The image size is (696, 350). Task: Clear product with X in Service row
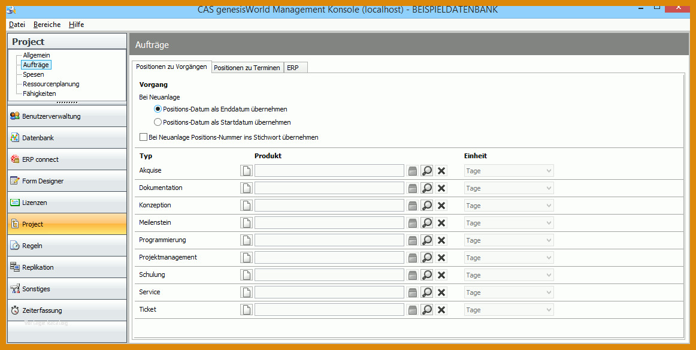tap(441, 292)
